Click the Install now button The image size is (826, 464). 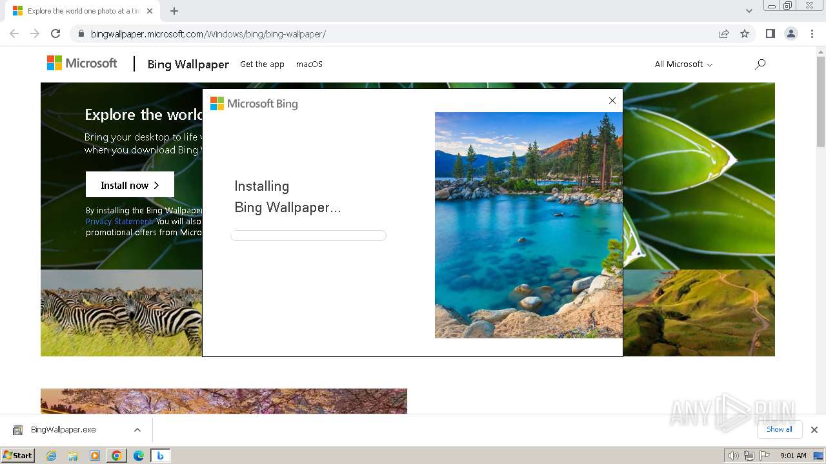pos(130,185)
